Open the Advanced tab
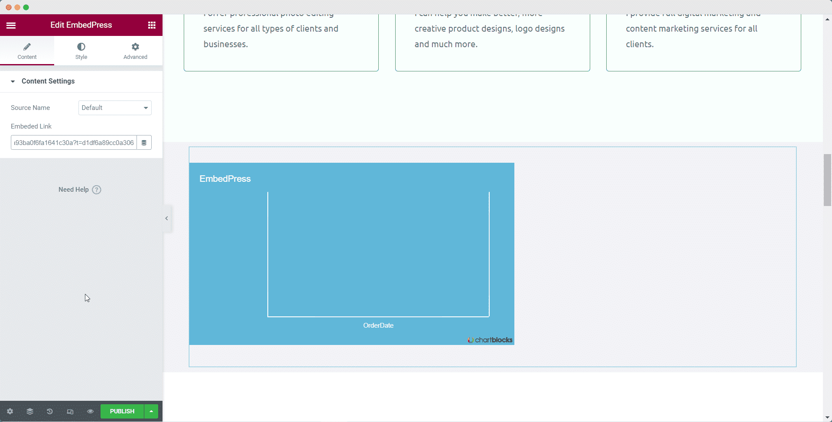The height and width of the screenshot is (422, 832). coord(135,51)
